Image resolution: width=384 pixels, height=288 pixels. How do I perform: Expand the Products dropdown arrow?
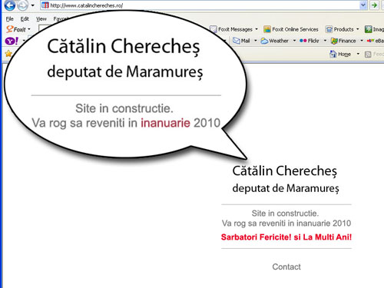[x=358, y=29]
